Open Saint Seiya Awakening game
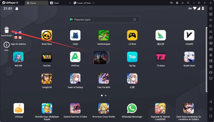The height and width of the screenshot is (122, 214). (x=189, y=108)
